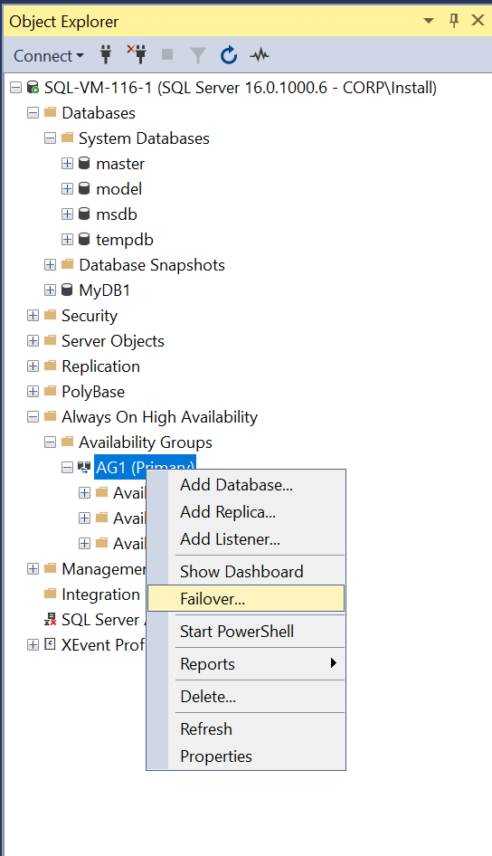Toggle the Auto Hide pin icon
The width and height of the screenshot is (492, 856).
pos(454,21)
